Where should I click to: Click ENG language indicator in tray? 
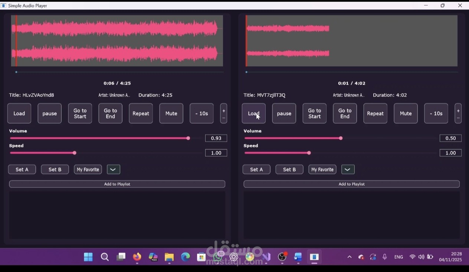399,257
